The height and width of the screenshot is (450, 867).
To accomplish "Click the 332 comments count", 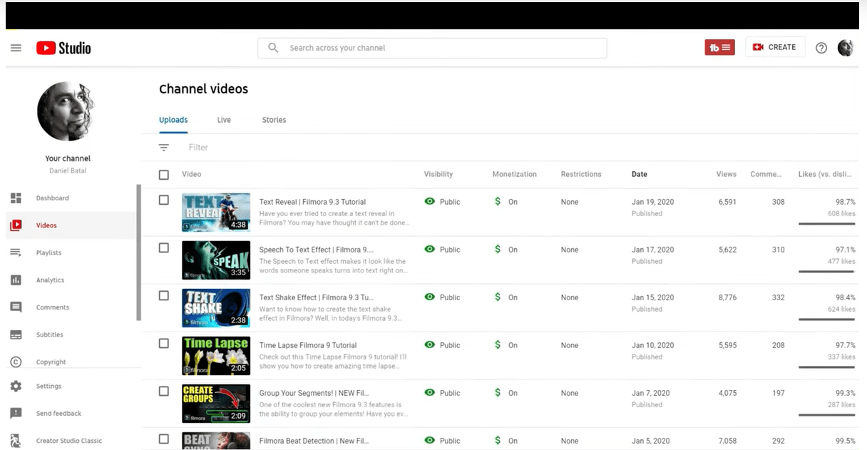I will 778,297.
